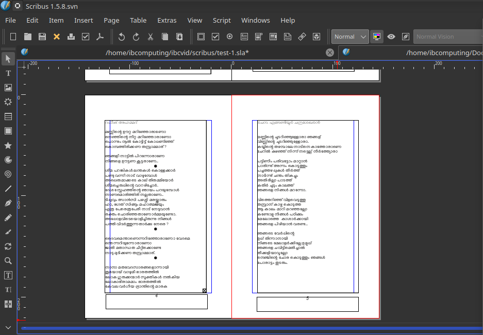The image size is (483, 335).
Task: Open the Normal image preview quality dropdown
Action: 350,37
